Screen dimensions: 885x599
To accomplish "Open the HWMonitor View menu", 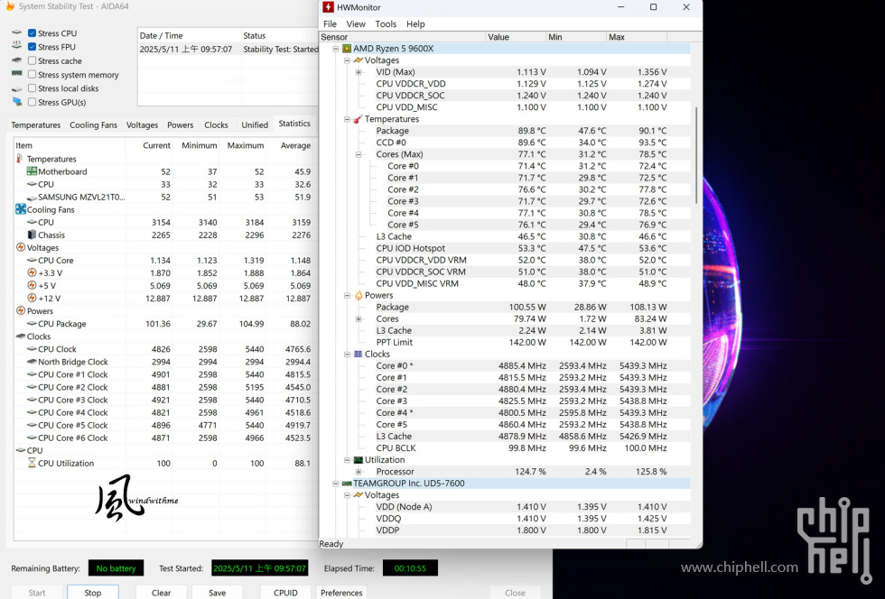I will (356, 23).
